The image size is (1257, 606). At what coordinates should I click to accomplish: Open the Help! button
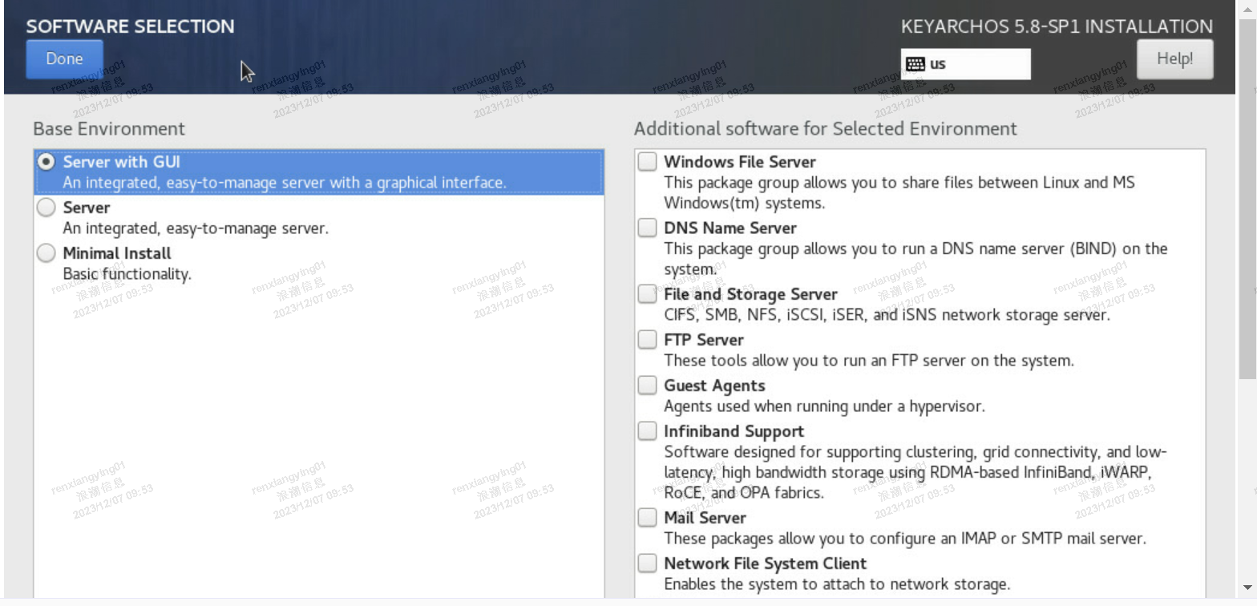[x=1174, y=59]
